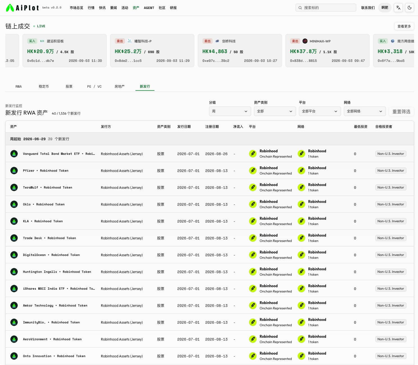The height and width of the screenshot is (365, 418).
Task: Click the Oklo Robinhood Token asset icon
Action: click(14, 204)
